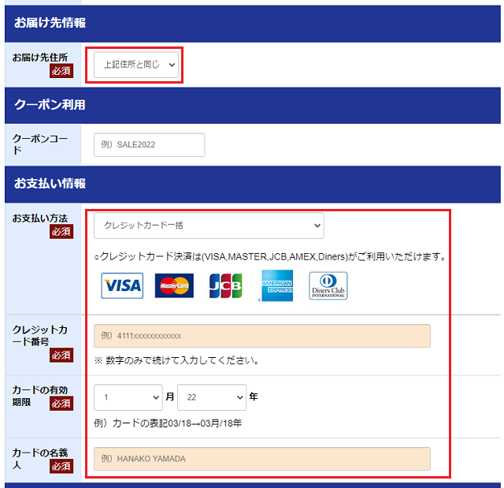This screenshot has height=488, width=504.
Task: Click the 必須 badge under クレジットカード番号
Action: (x=61, y=355)
